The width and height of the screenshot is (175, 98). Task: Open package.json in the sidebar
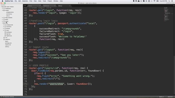(x=8, y=43)
